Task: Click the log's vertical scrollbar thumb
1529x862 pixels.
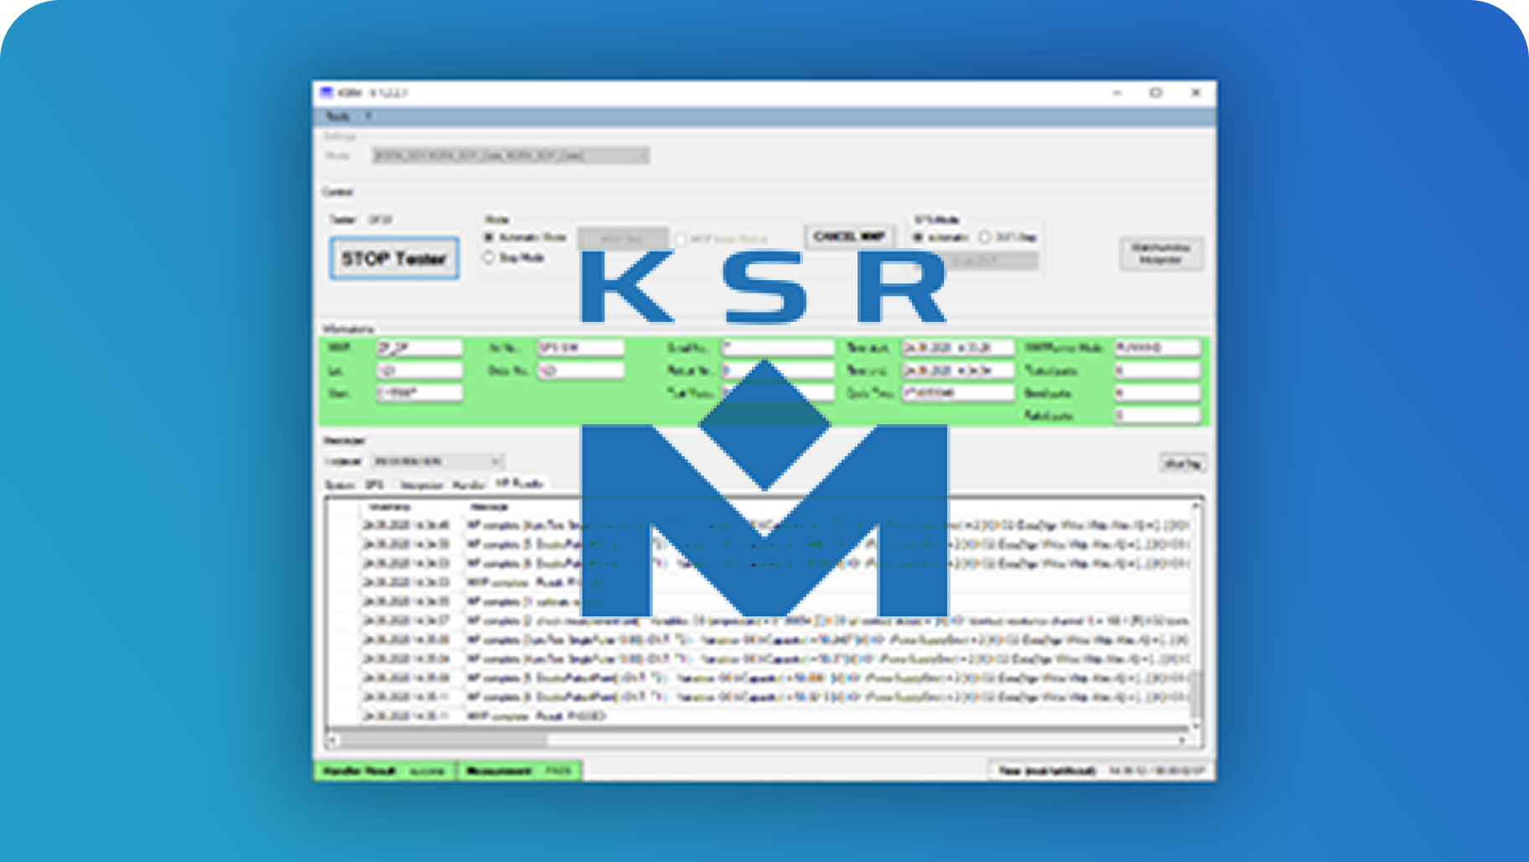Action: click(x=1195, y=693)
